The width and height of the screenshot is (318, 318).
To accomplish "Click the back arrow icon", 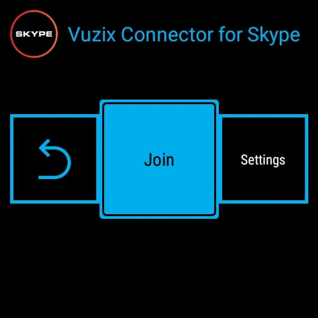I will (55, 159).
